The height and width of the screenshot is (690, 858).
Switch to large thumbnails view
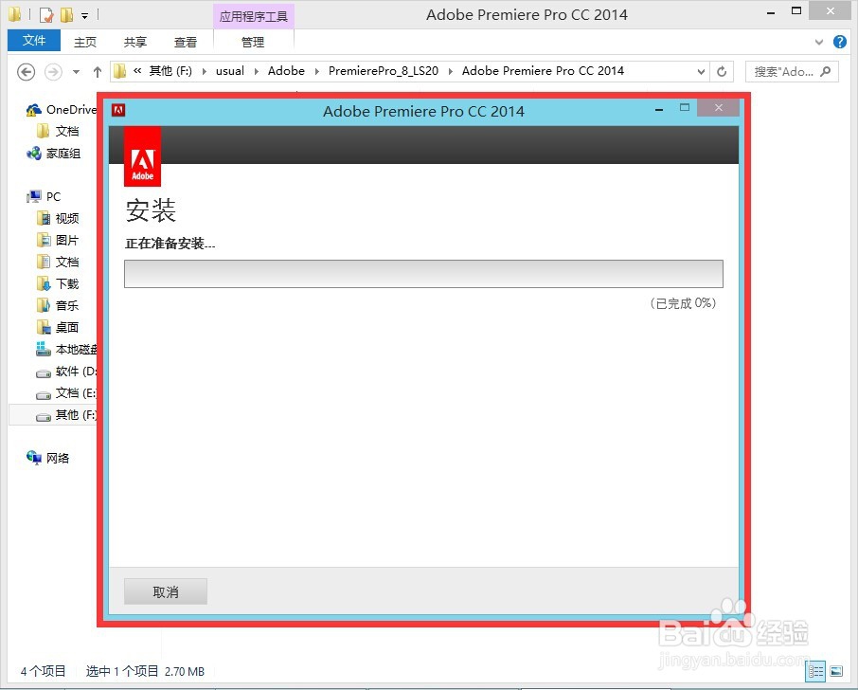837,671
